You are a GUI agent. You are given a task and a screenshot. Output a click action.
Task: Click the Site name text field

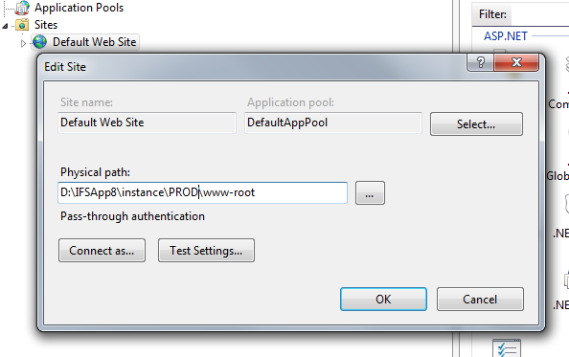[x=147, y=123]
